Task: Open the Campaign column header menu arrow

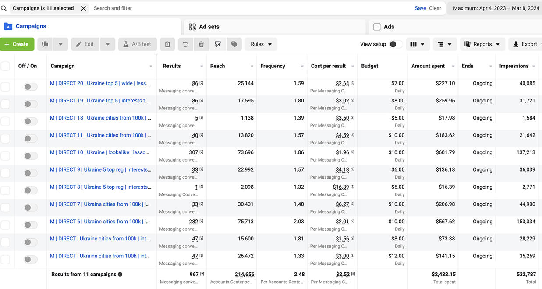Action: (151, 67)
